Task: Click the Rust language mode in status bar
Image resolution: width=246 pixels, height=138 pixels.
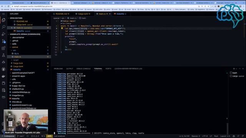Action: (x=216, y=136)
